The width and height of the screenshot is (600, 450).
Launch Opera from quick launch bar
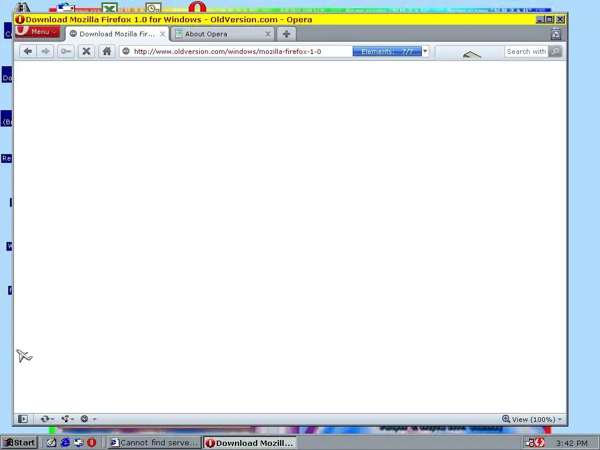tap(92, 443)
